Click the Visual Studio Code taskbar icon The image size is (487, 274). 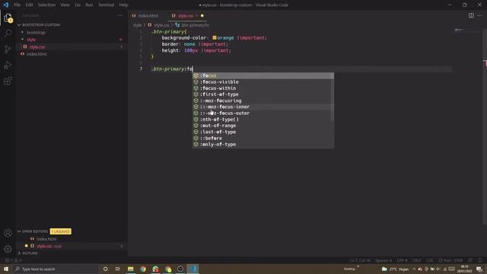(x=193, y=269)
